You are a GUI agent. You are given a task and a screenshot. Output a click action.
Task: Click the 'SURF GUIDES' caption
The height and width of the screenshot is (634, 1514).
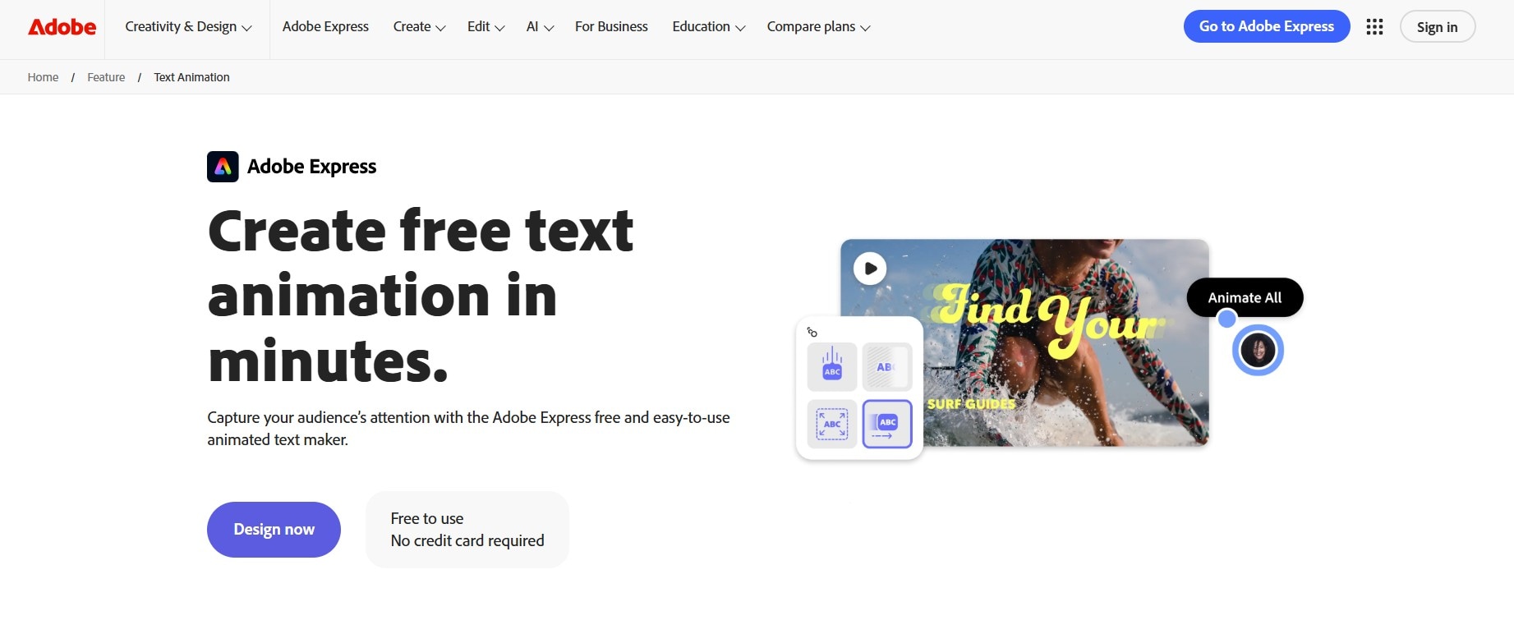tap(971, 404)
